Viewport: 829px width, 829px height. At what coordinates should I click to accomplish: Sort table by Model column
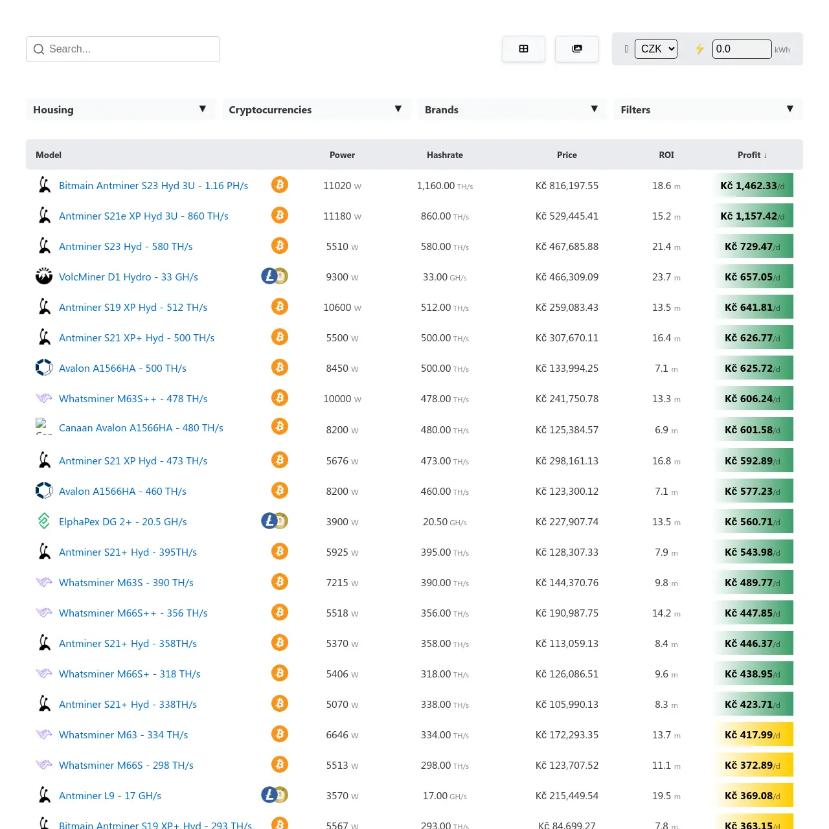[x=49, y=155]
